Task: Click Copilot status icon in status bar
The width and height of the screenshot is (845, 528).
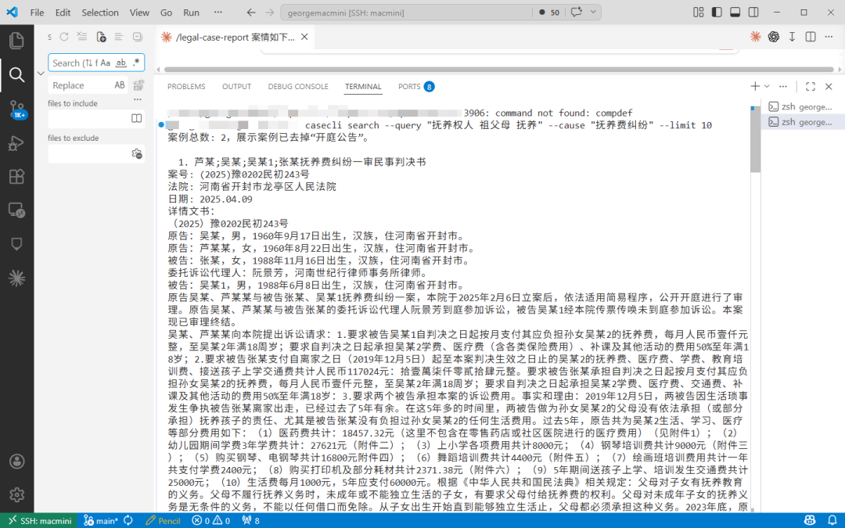Action: [x=810, y=520]
